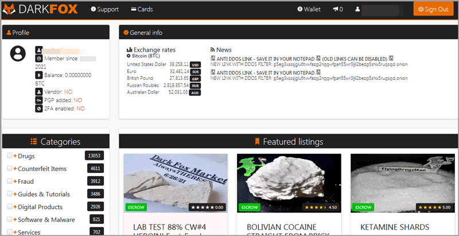Open the Wallet page
This screenshot has width=459, height=236.
click(309, 9)
